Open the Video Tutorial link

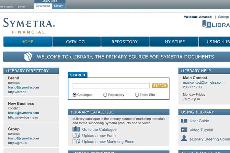pos(201,130)
